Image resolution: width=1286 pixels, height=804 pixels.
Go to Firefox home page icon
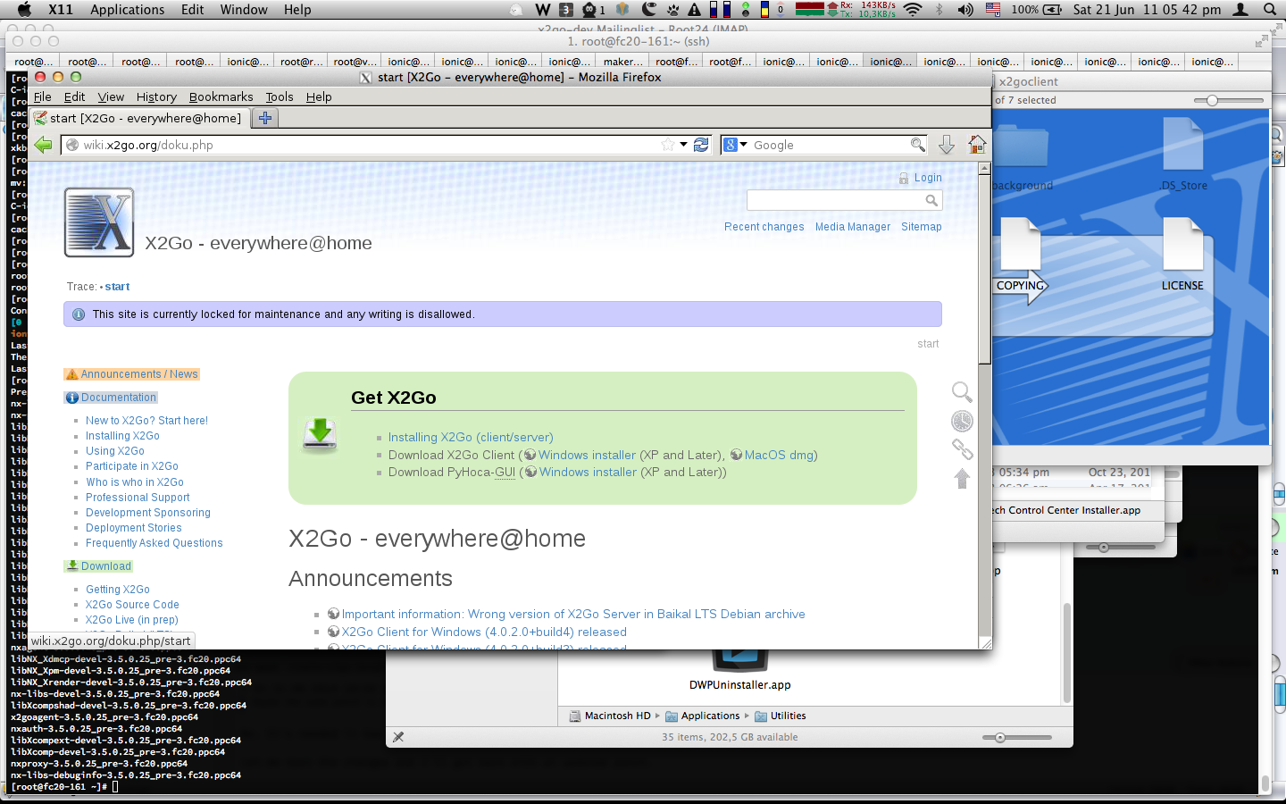(977, 145)
